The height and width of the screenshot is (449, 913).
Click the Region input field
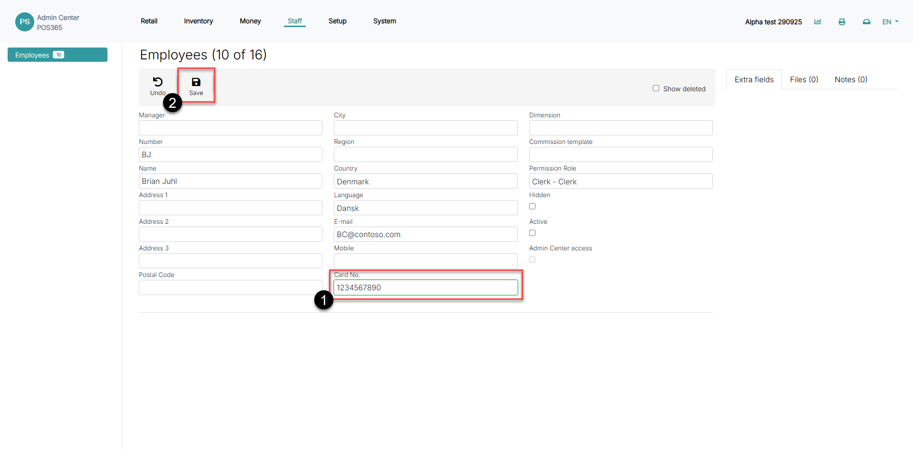[x=426, y=154]
